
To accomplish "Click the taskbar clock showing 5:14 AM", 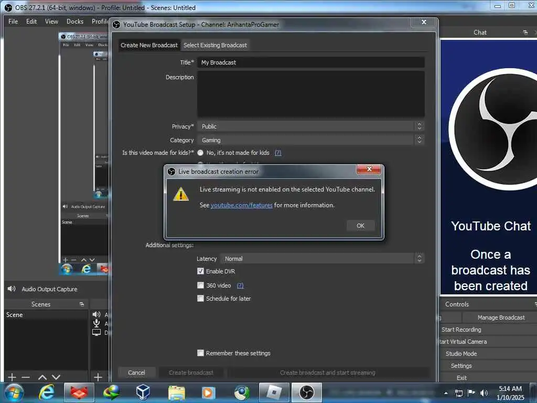I will click(x=510, y=393).
